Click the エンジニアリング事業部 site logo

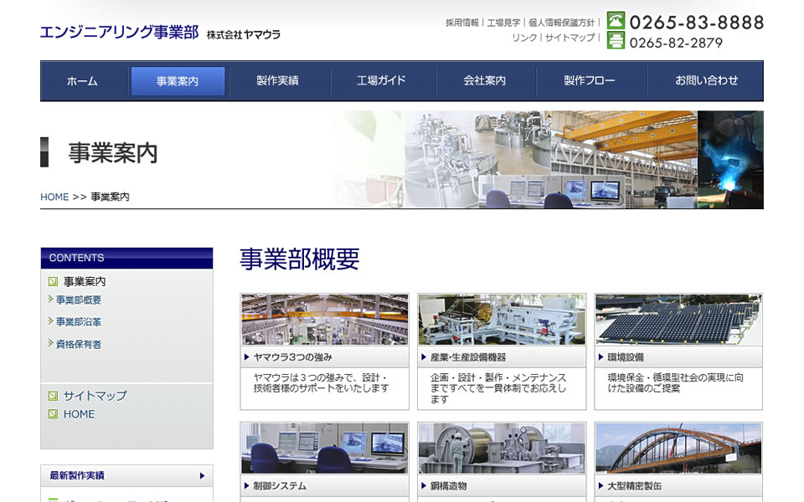[120, 33]
